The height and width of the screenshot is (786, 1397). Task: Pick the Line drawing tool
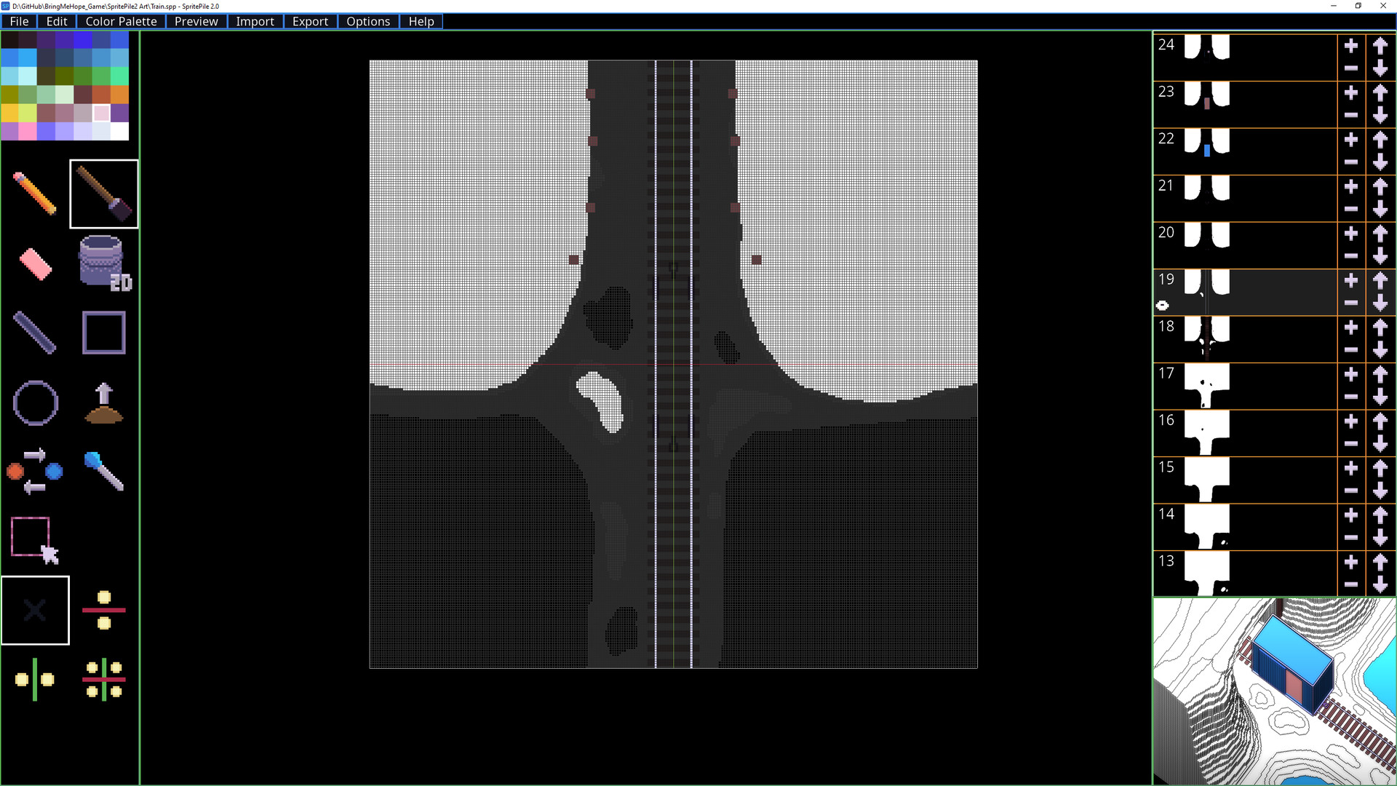pos(35,333)
